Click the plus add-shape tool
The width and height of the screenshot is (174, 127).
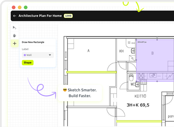[15, 44]
